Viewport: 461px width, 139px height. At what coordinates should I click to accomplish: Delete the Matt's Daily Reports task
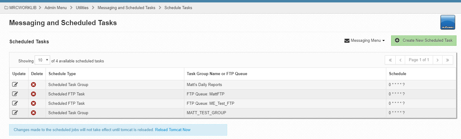(x=33, y=84)
